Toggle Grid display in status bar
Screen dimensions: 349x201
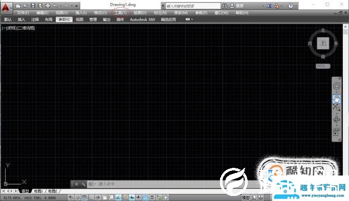coord(84,197)
